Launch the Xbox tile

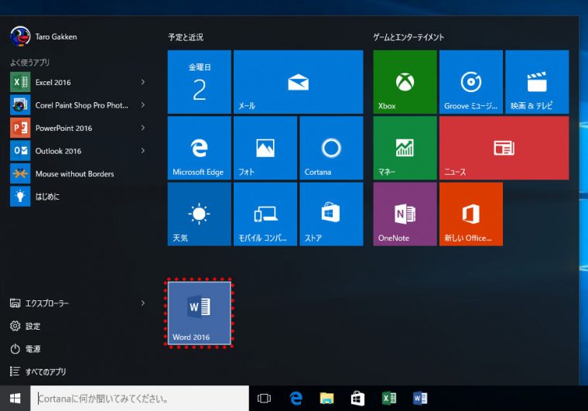(405, 82)
